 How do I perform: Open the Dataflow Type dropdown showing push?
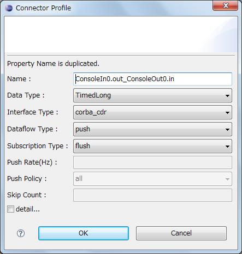point(152,129)
